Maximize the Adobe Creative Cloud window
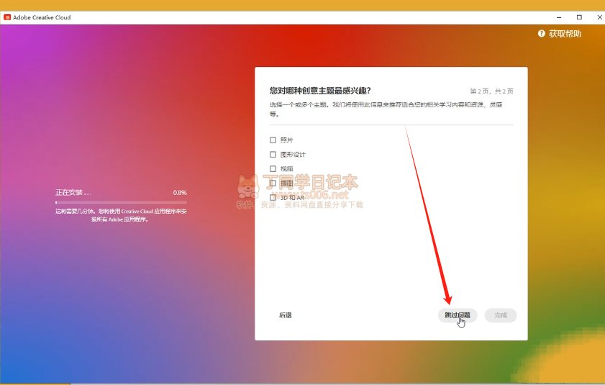Screen dimensions: 605x385 click(x=579, y=17)
